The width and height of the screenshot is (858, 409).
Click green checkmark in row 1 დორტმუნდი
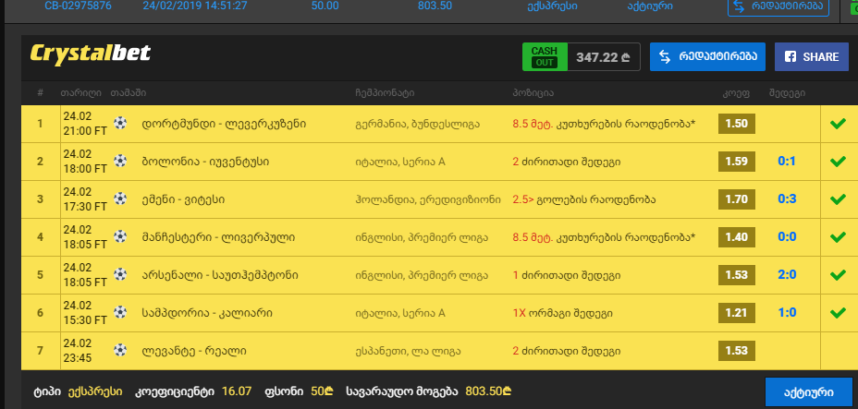[x=838, y=124]
